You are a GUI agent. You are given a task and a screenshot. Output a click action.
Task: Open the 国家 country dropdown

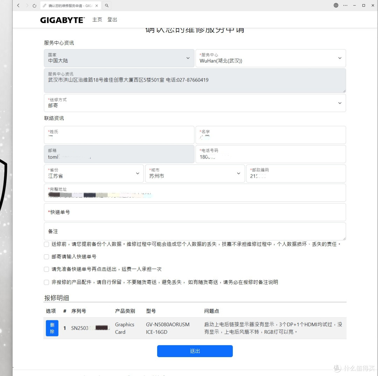coord(119,58)
